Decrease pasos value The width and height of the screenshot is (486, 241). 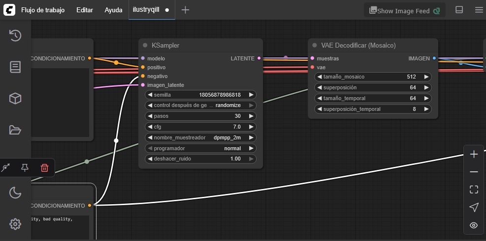tap(150, 116)
